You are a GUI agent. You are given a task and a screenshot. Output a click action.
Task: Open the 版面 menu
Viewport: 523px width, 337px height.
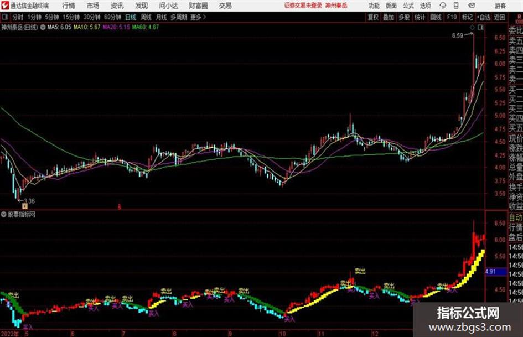coord(391,6)
